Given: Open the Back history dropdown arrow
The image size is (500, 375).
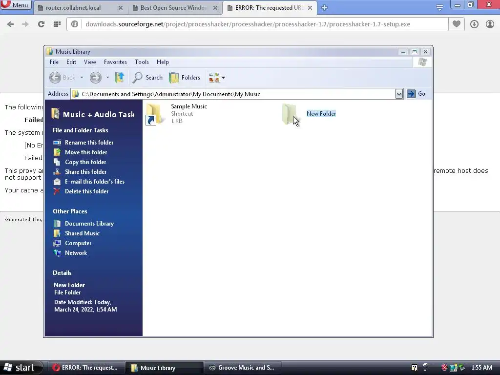Looking at the screenshot, I should coord(82,78).
